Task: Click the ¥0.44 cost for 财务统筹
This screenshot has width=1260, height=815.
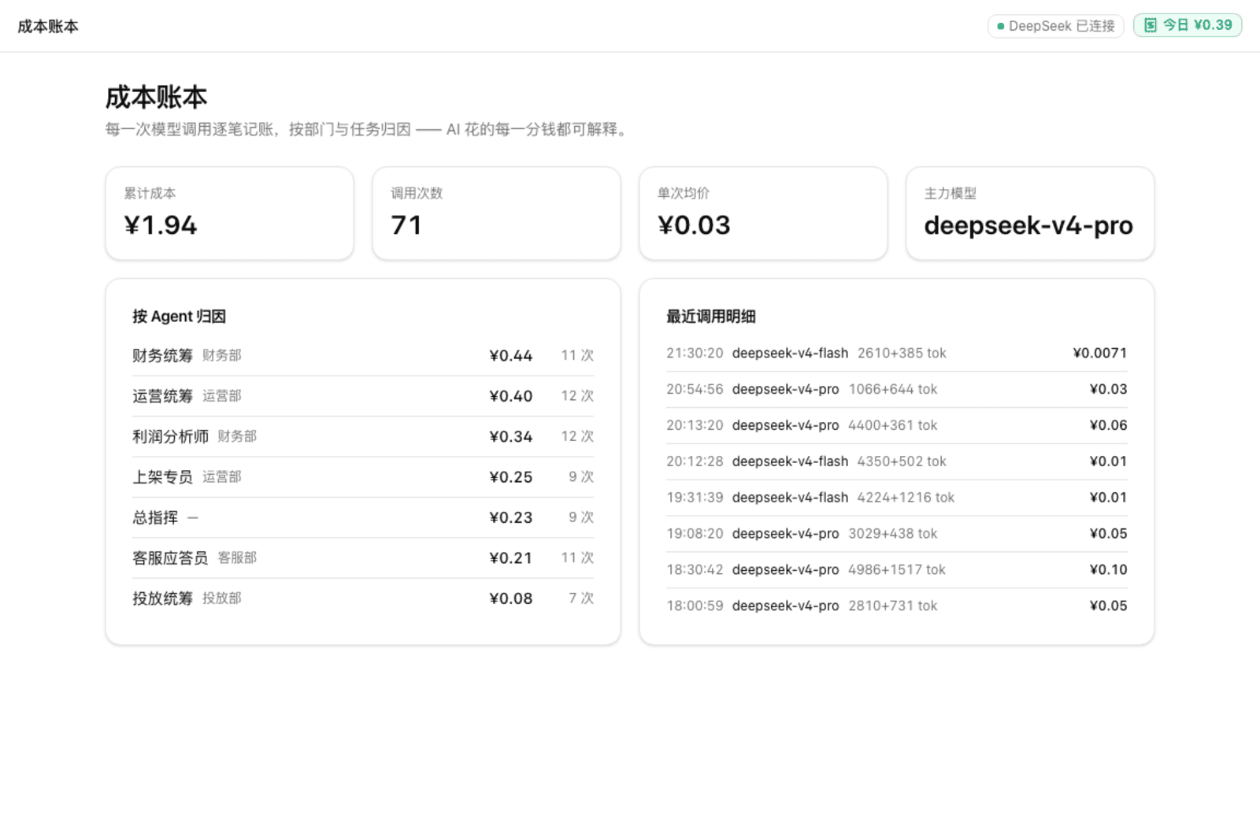Action: pos(510,356)
